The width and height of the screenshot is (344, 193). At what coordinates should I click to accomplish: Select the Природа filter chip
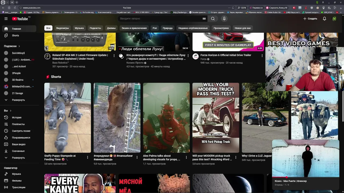167,28
